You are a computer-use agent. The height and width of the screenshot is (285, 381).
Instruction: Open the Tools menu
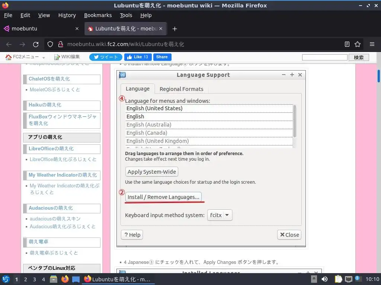tap(126, 15)
